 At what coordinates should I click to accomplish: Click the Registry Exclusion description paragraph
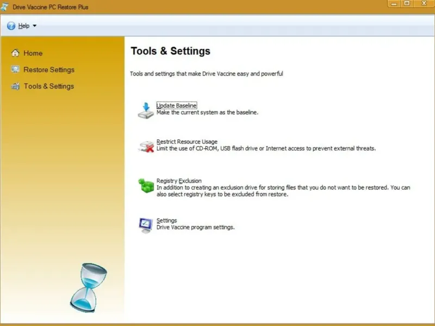(283, 191)
